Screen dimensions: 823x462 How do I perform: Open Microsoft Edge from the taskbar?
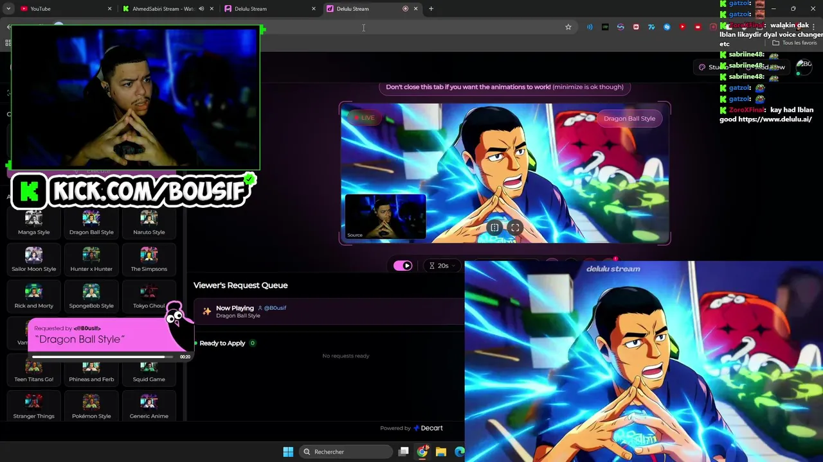tap(459, 452)
